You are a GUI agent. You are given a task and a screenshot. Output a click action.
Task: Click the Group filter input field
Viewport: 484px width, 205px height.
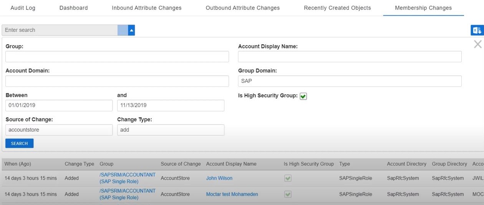click(117, 57)
